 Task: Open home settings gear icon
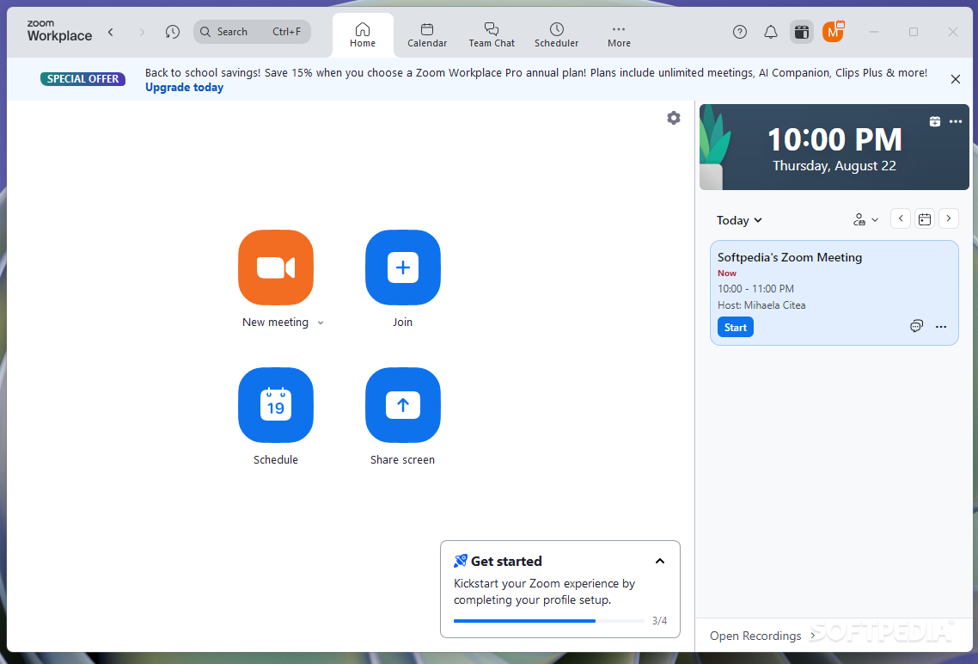coord(674,118)
